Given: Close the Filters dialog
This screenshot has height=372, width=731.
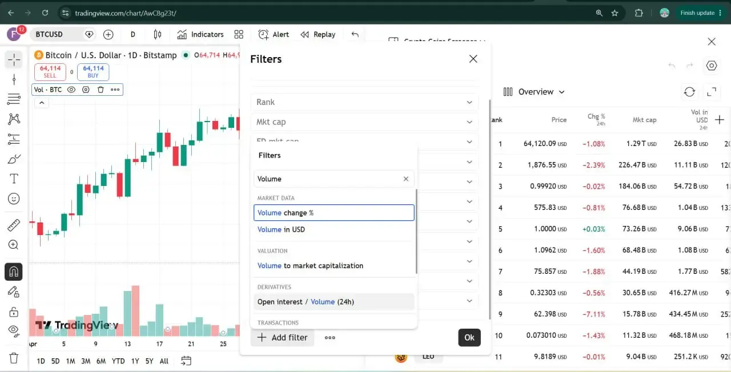Looking at the screenshot, I should coord(473,59).
